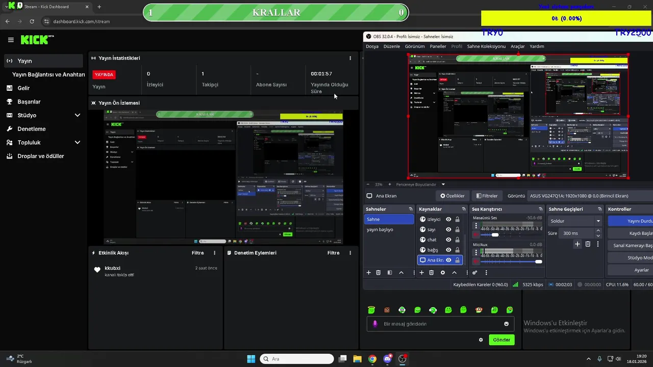This screenshot has height=367, width=653.
Task: Insert the halo angel Kick emote
Action: (x=371, y=310)
